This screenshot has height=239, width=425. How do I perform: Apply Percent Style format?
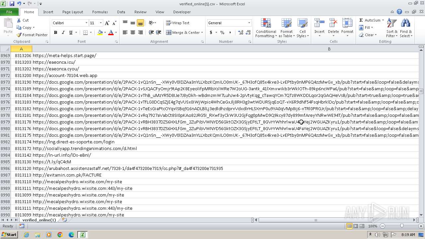222,33
